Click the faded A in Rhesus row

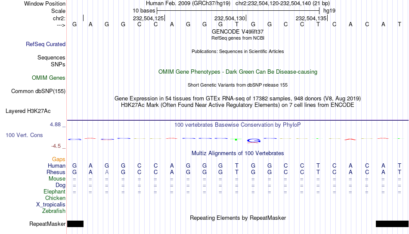(x=107, y=172)
